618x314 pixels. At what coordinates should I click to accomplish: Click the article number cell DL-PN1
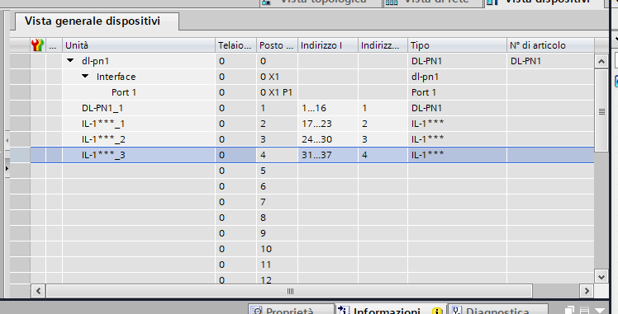click(550, 61)
